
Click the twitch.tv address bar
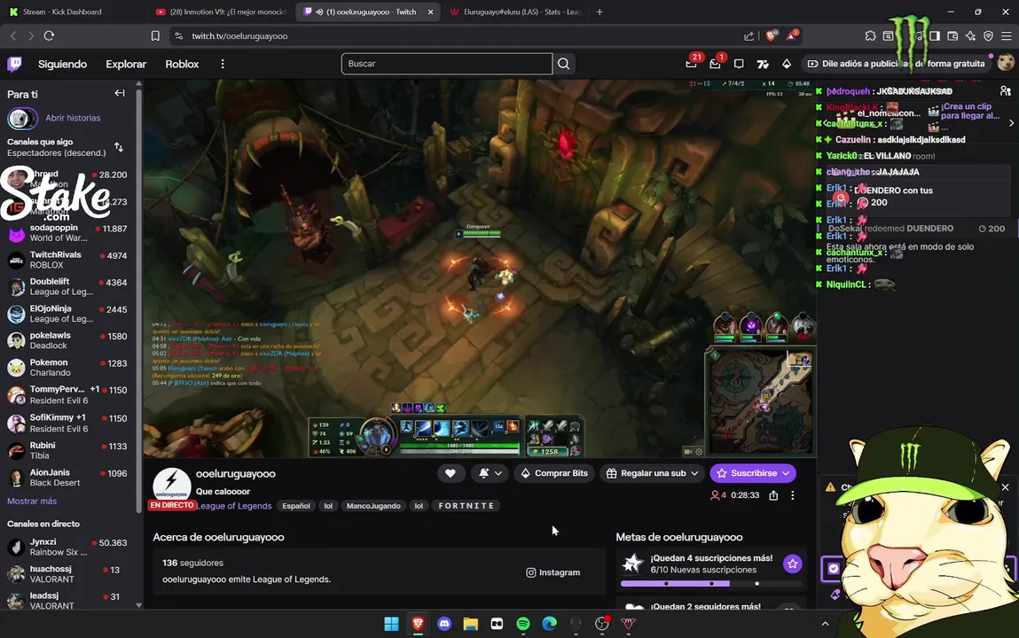point(455,35)
